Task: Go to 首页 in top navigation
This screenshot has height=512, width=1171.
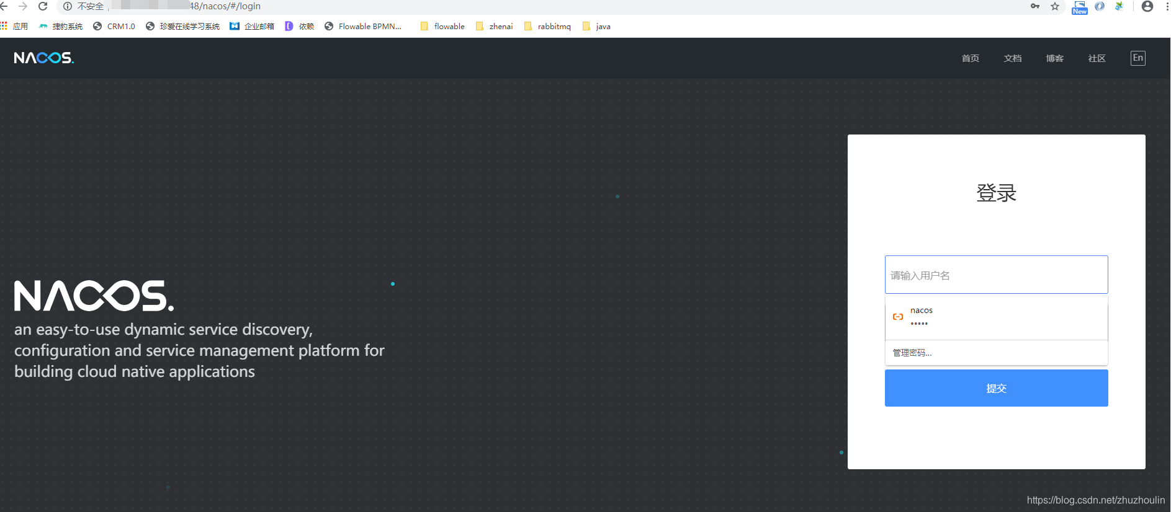Action: [971, 58]
